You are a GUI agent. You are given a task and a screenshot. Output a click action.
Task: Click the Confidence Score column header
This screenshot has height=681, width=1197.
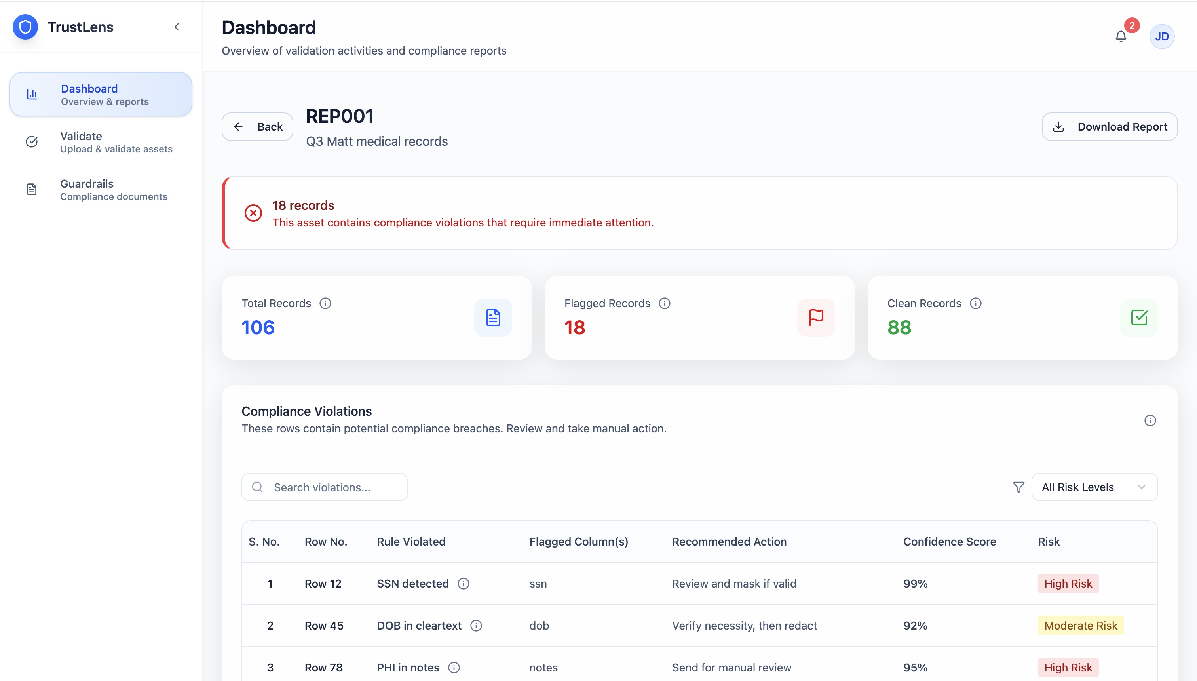pos(949,541)
